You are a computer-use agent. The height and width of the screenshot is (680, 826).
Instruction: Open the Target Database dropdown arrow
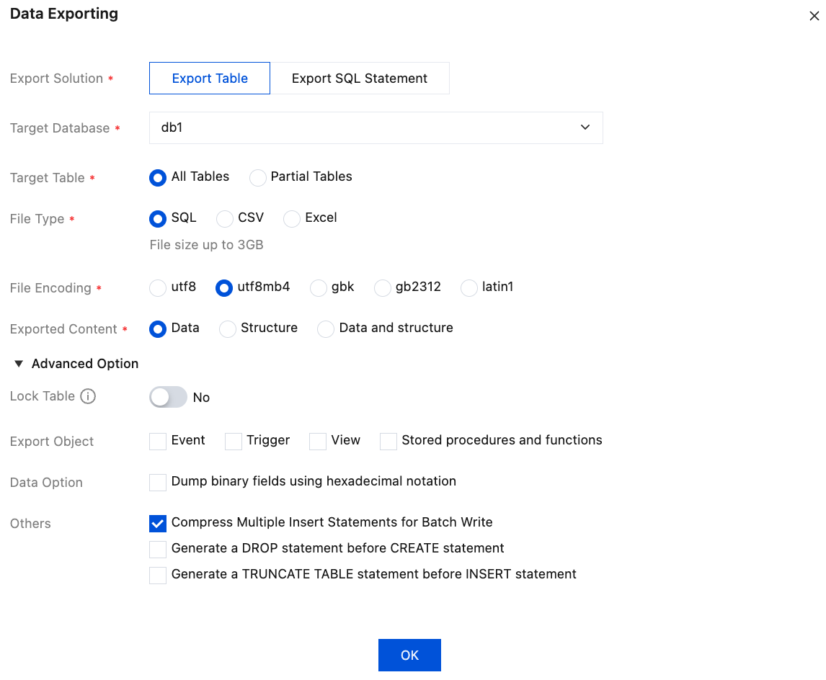click(x=585, y=127)
